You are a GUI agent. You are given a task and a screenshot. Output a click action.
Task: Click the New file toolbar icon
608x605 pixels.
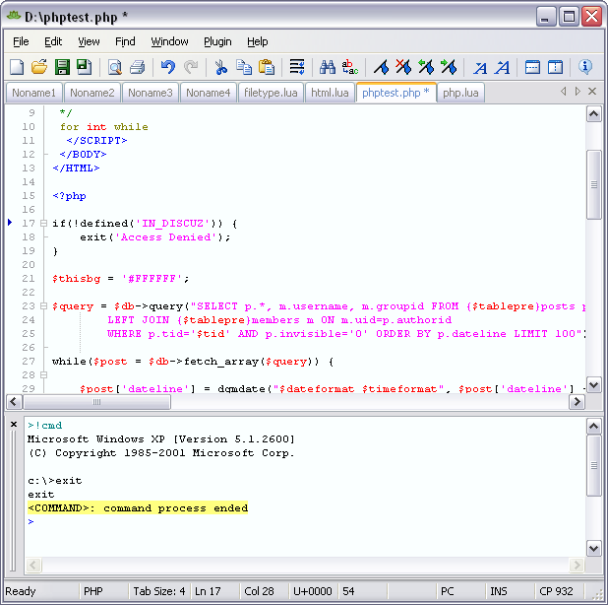[x=17, y=67]
